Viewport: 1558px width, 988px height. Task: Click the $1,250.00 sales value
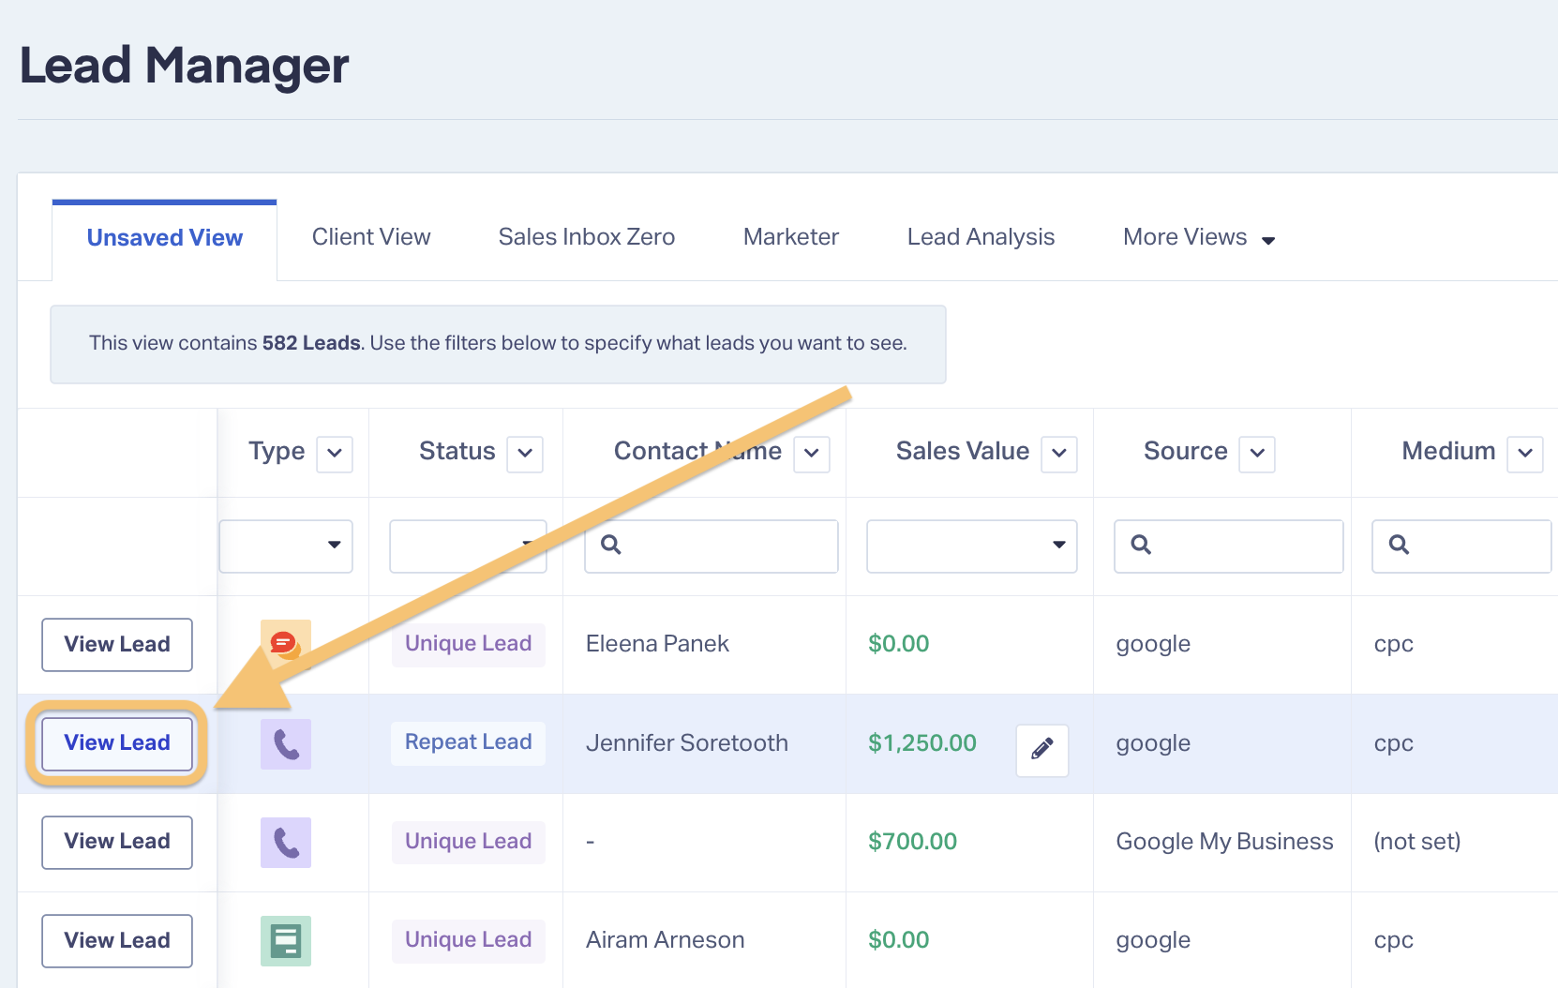coord(922,743)
